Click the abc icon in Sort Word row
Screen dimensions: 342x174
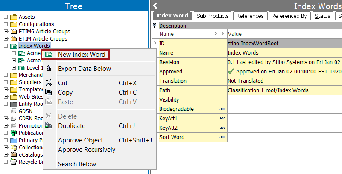coord(222,137)
